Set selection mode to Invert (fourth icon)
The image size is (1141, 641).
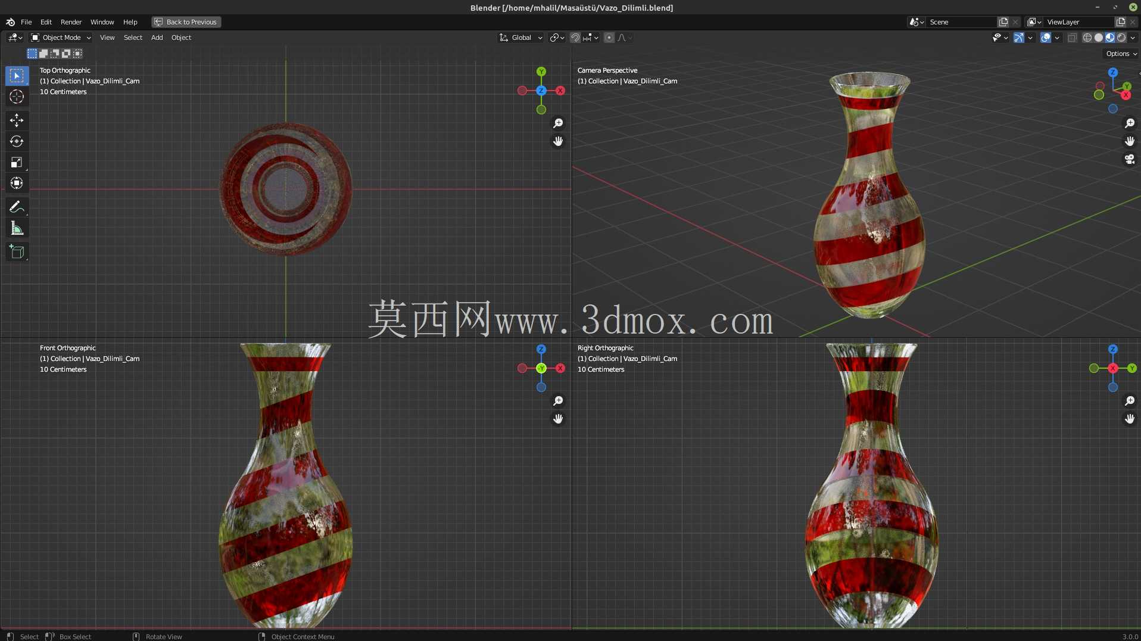pyautogui.click(x=66, y=54)
